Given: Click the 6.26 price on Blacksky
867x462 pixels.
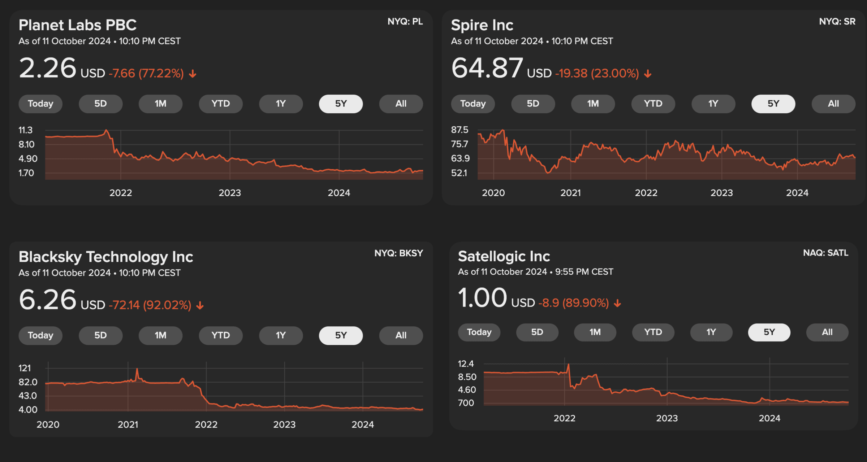Looking at the screenshot, I should point(47,300).
